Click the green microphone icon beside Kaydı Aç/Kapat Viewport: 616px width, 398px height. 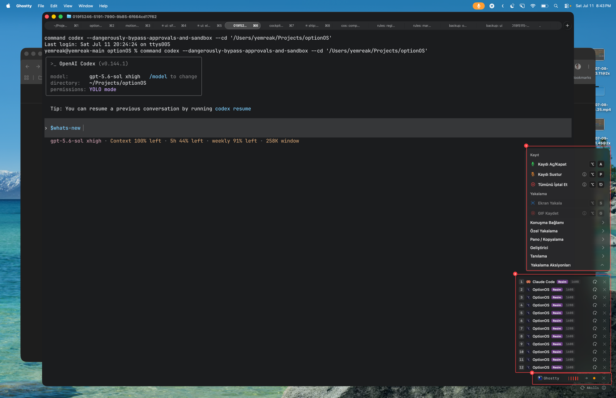coord(533,164)
